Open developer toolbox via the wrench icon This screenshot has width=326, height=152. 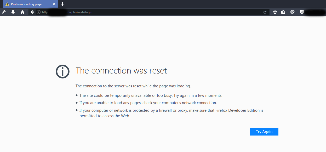click(4, 12)
